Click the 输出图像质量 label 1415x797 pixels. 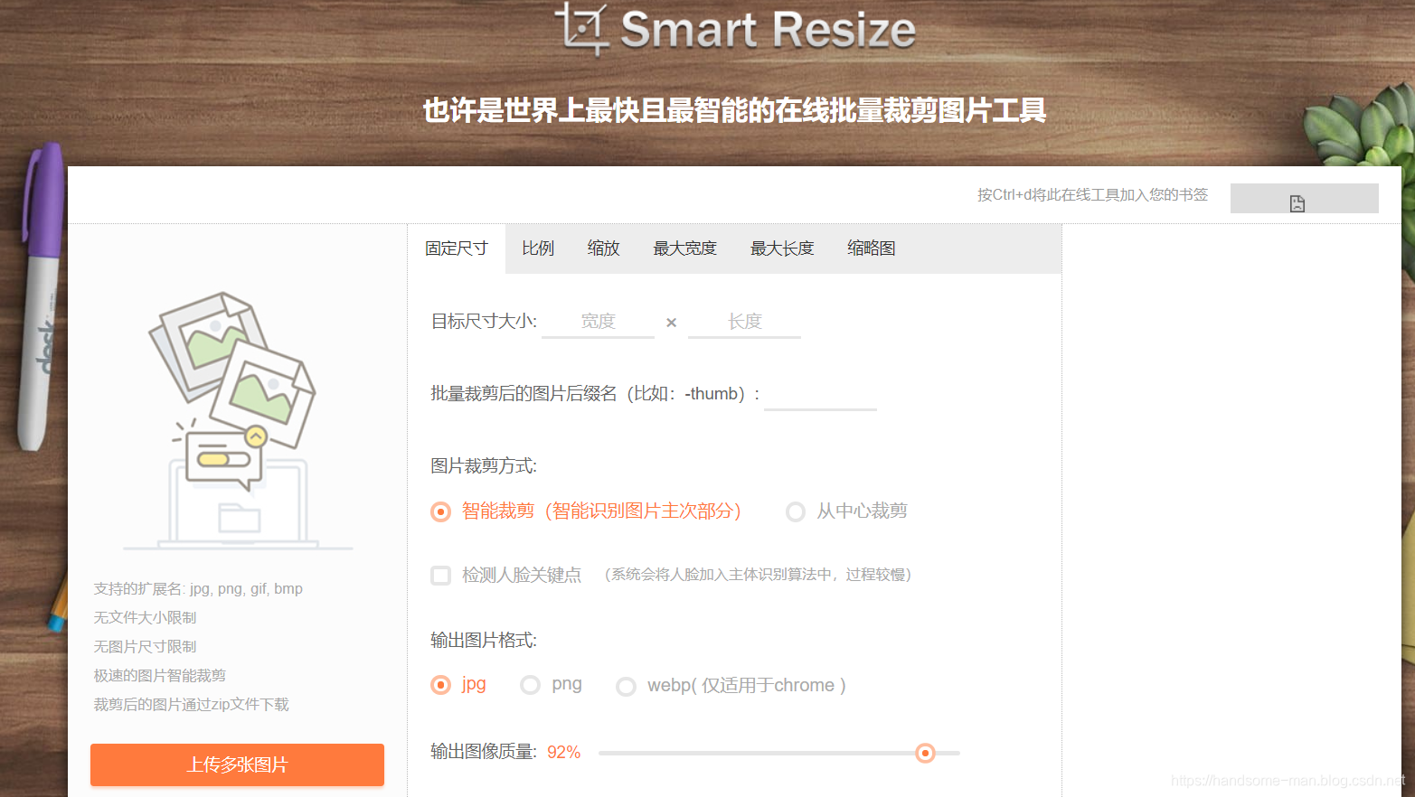(x=484, y=752)
